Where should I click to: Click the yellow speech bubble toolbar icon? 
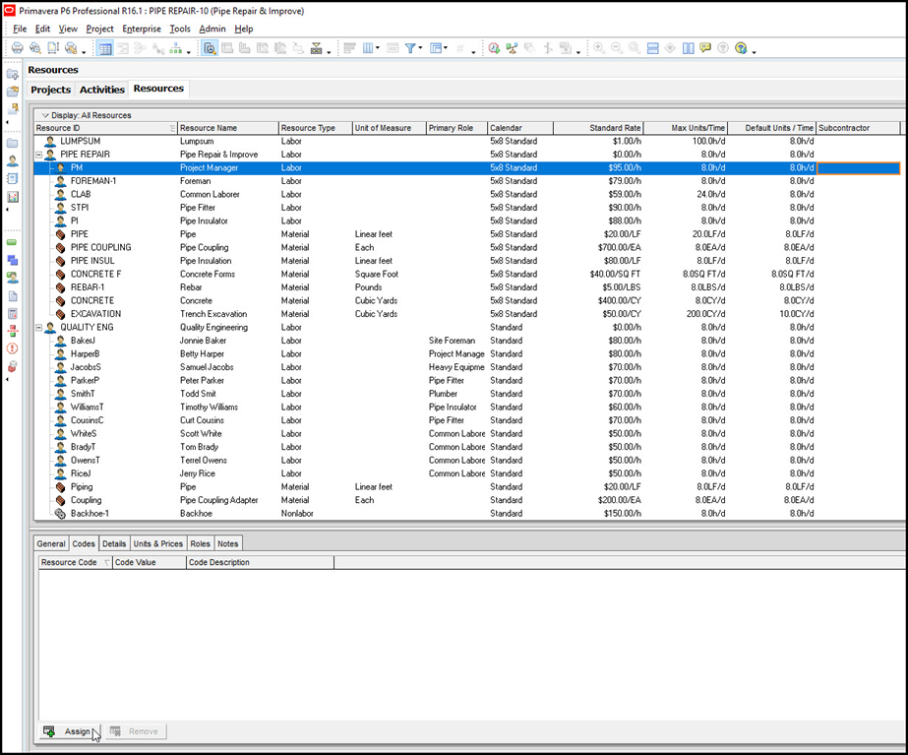pos(705,48)
